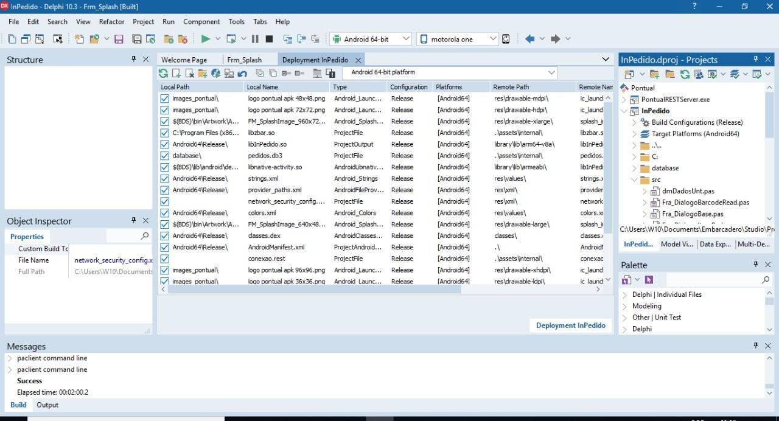
Task: Open the Component menu
Action: [201, 21]
